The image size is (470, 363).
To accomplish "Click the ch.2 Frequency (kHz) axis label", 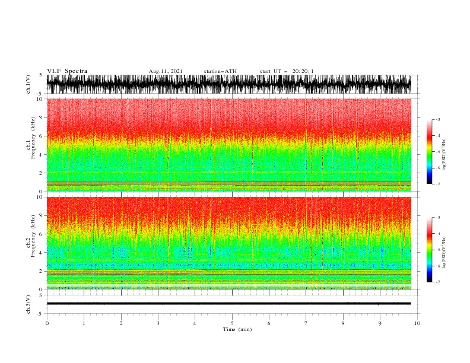I will pos(31,243).
